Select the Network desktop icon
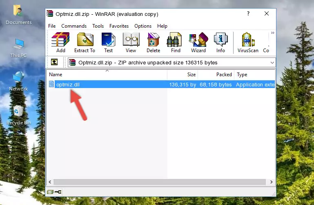This screenshot has height=205, width=314. point(18,81)
